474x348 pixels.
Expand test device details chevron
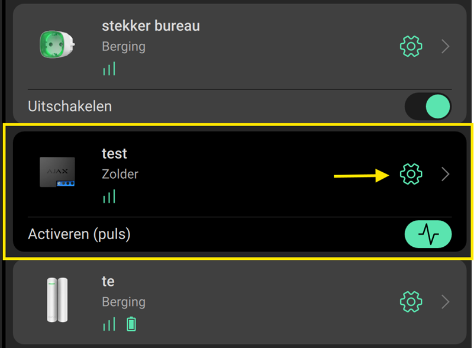[446, 174]
